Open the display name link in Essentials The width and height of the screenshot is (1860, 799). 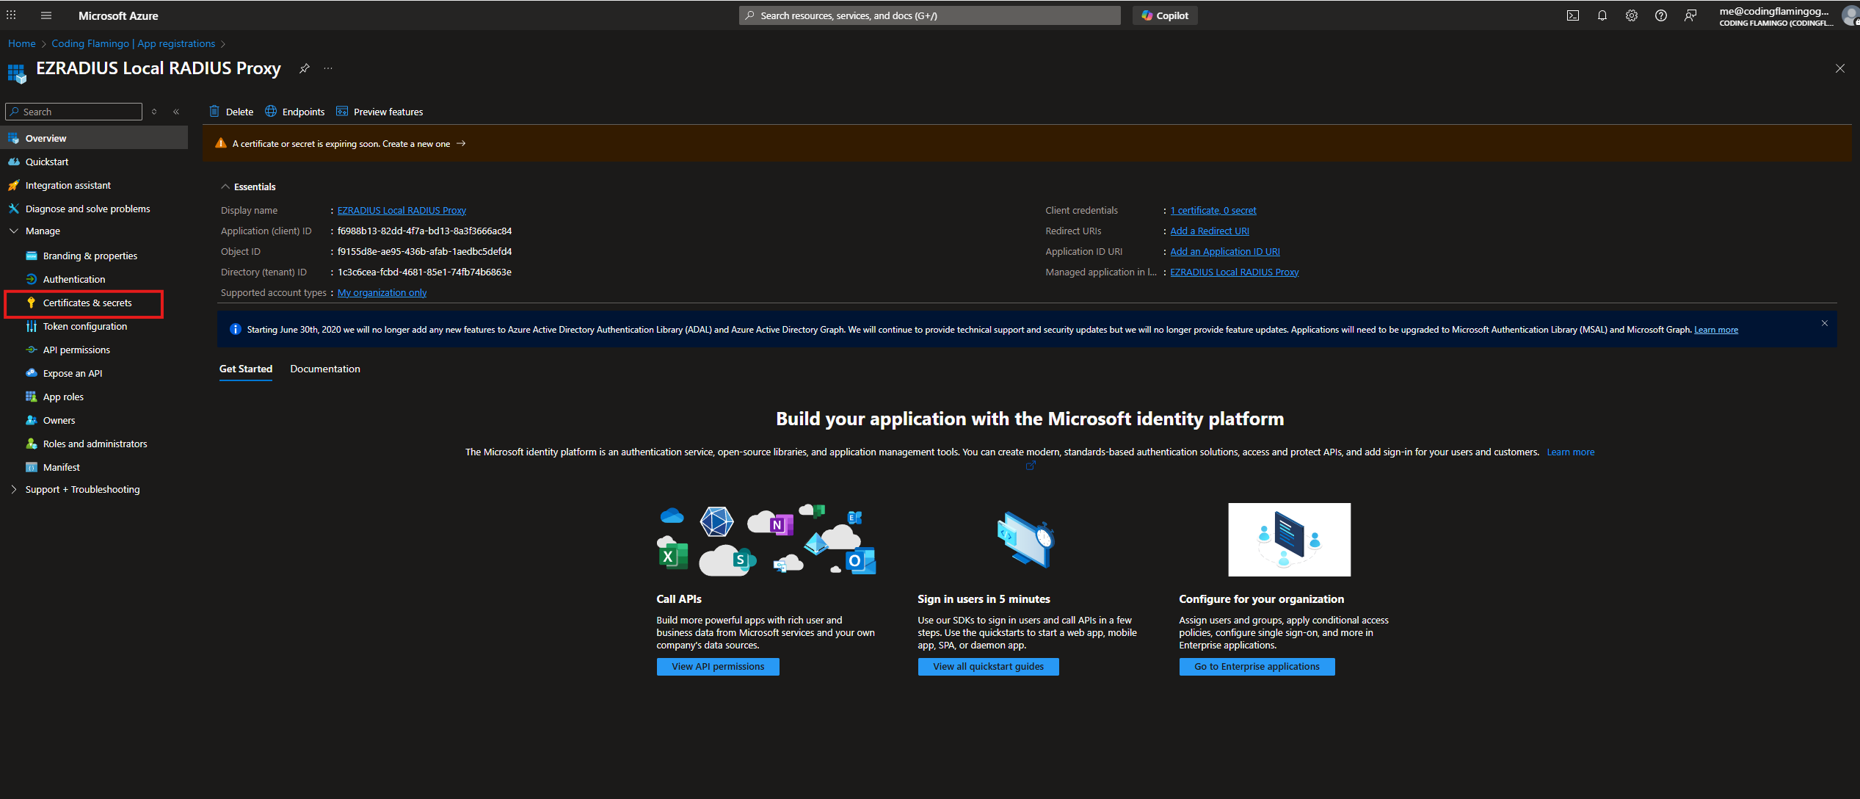click(x=402, y=210)
